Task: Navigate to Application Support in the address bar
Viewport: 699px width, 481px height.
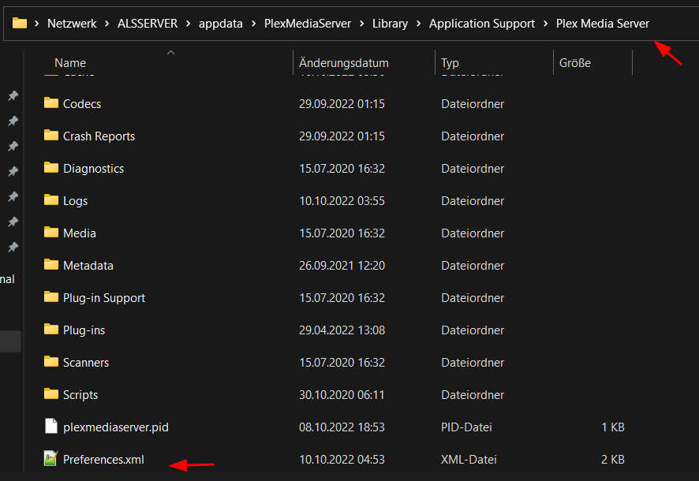Action: (482, 24)
